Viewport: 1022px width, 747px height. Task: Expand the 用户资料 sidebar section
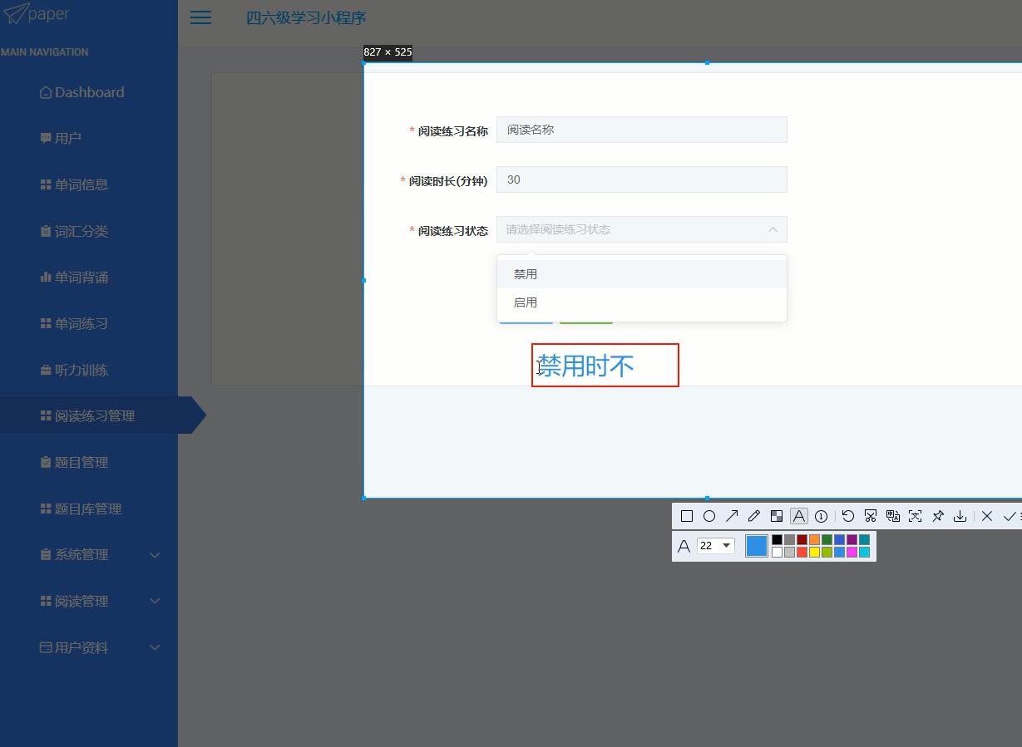coord(81,647)
